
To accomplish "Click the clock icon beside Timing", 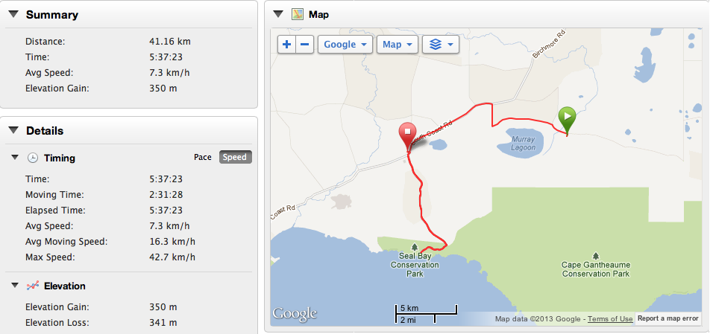I will point(33,158).
